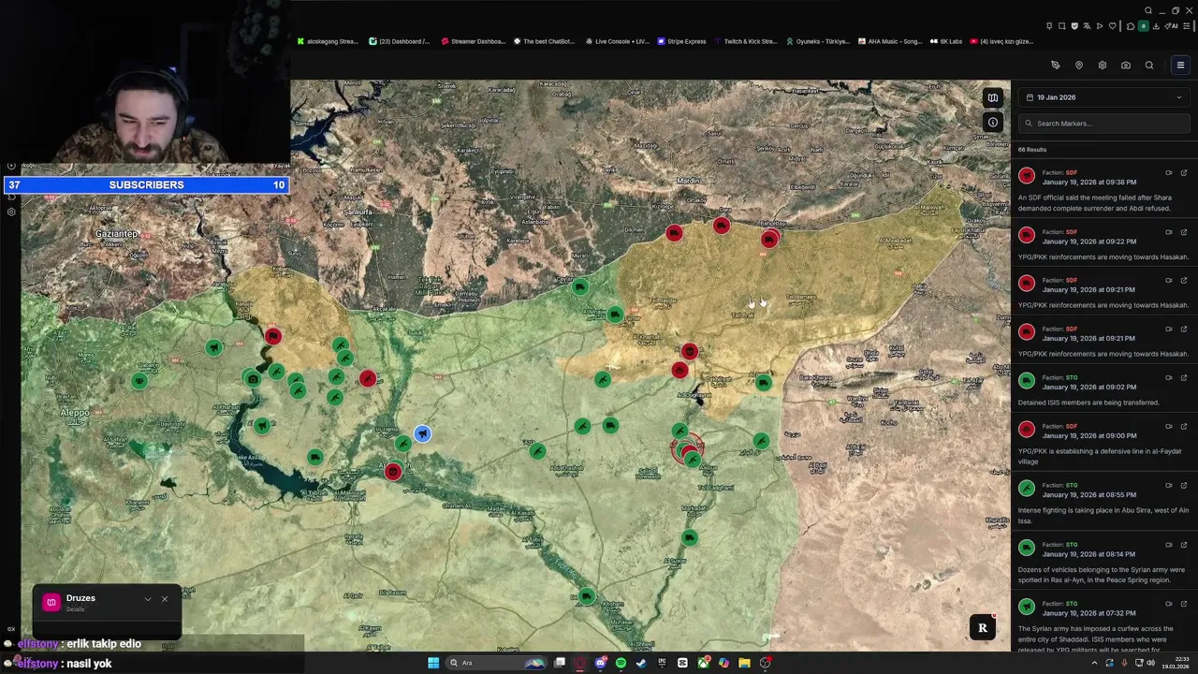Open the AHA Music bookmark
Image resolution: width=1198 pixels, height=674 pixels.
click(x=890, y=41)
